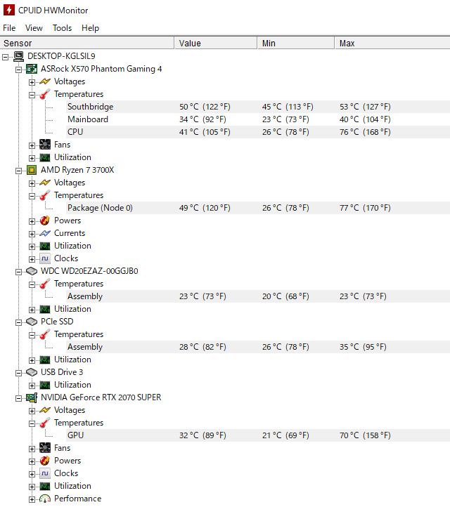Viewport: 450px width, 507px height.
Task: Open the View menu
Action: pyautogui.click(x=34, y=28)
